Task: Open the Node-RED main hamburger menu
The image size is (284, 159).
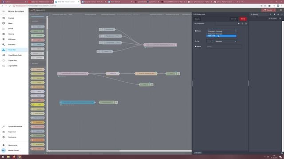Action: (x=281, y=10)
